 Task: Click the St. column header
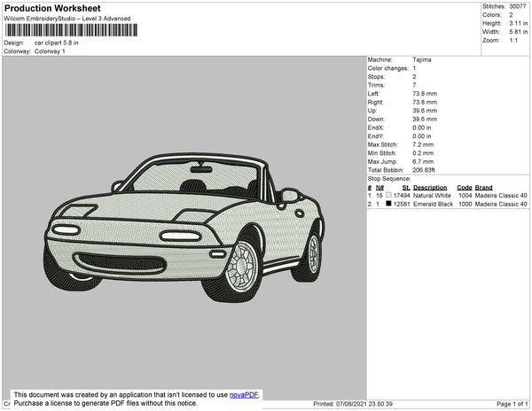[x=406, y=187]
